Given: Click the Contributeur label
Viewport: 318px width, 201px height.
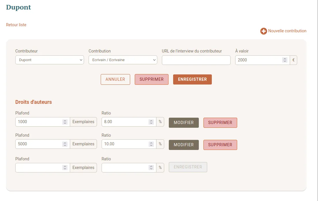Looking at the screenshot, I should point(27,51).
